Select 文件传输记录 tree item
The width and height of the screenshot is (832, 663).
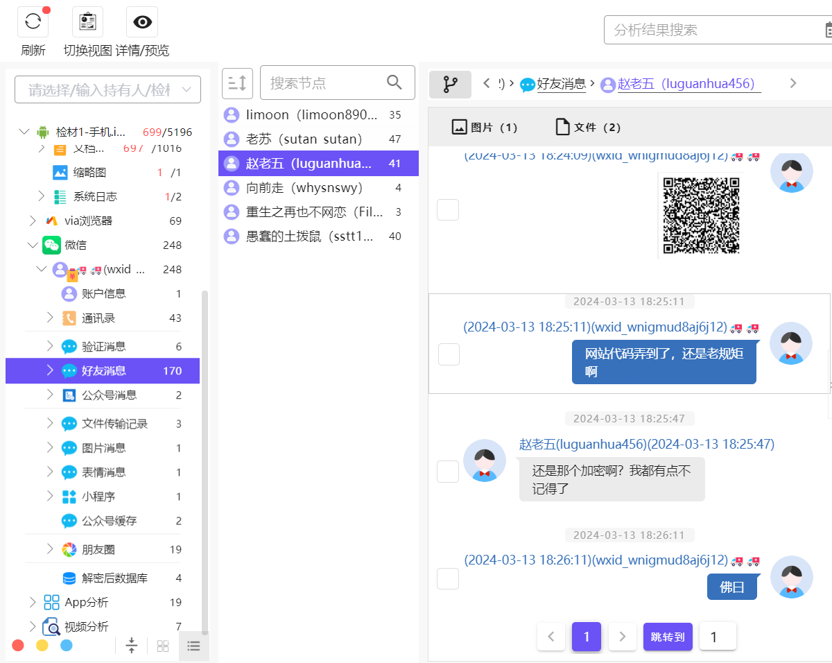point(114,423)
